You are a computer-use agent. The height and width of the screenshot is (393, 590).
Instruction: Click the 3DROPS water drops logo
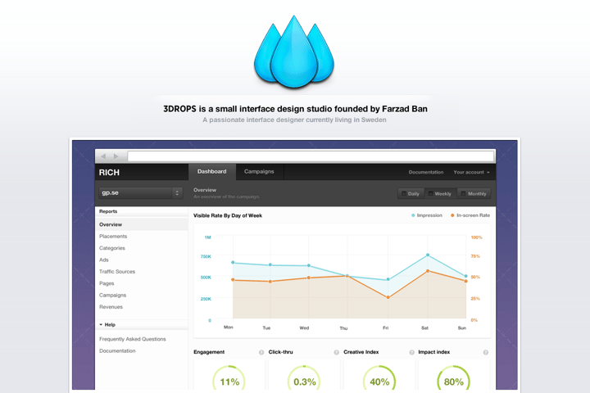294,52
